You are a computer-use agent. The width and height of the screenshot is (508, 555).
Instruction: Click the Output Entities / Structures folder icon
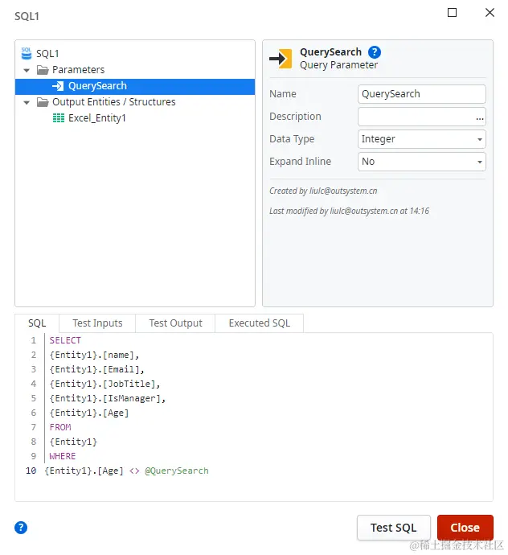[x=43, y=102]
